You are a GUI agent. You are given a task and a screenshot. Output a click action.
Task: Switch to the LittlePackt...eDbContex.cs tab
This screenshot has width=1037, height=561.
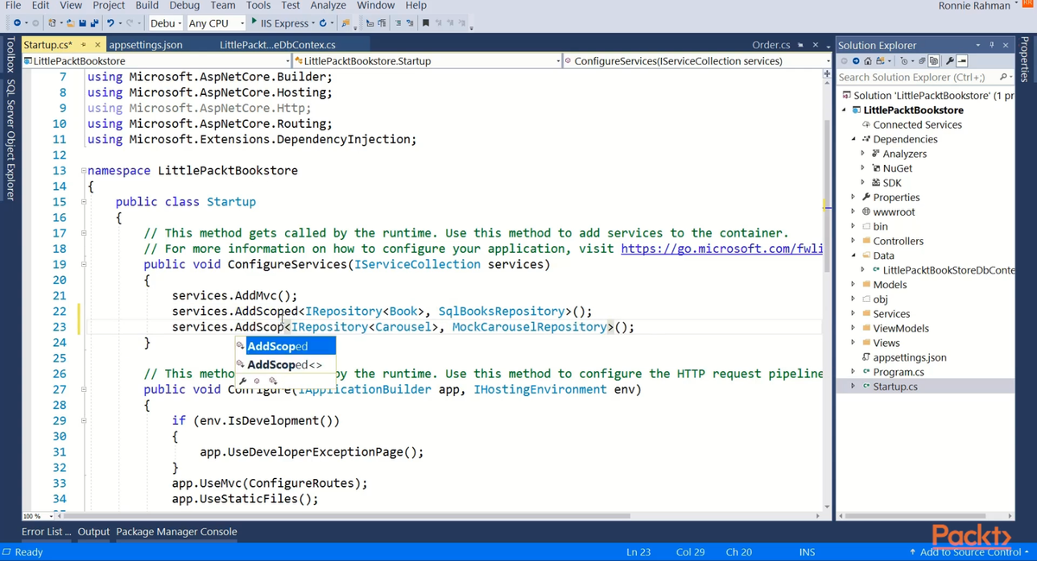point(277,45)
